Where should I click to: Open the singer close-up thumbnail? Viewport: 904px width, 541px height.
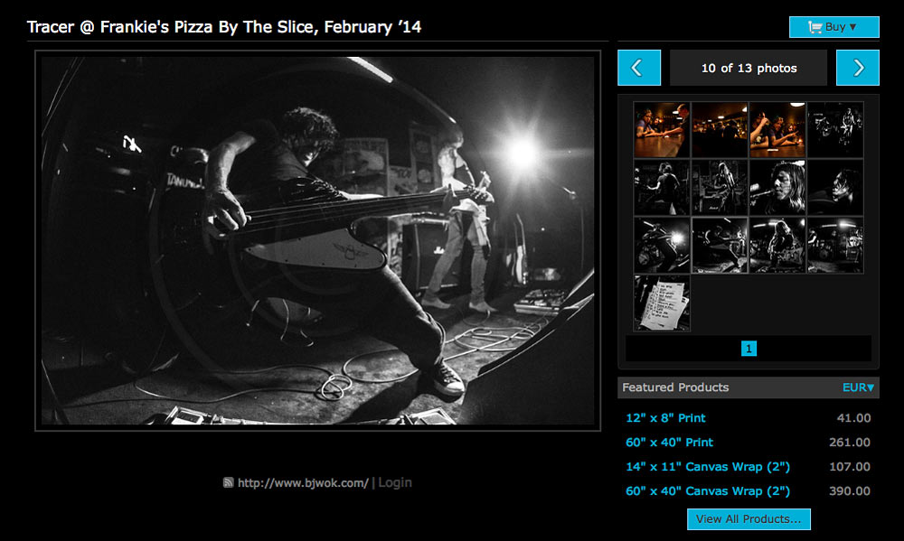(x=777, y=187)
